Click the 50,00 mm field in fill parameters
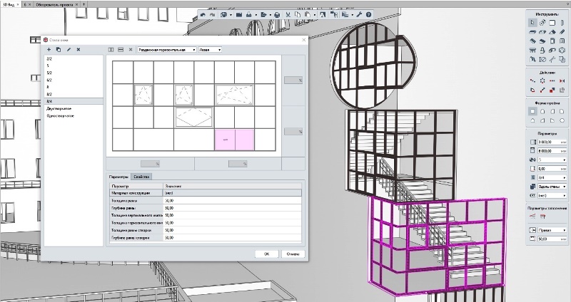 pos(552,239)
